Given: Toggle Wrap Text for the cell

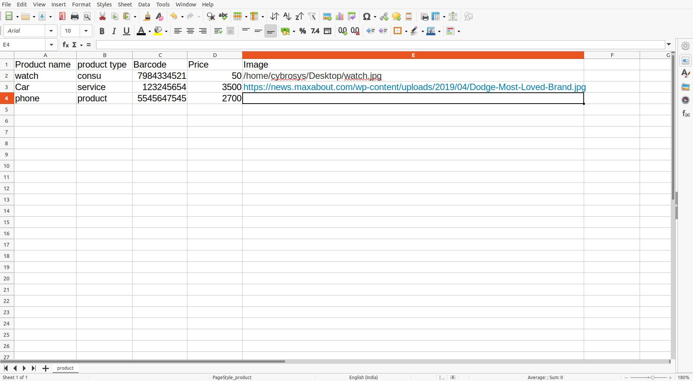Looking at the screenshot, I should [x=218, y=31].
